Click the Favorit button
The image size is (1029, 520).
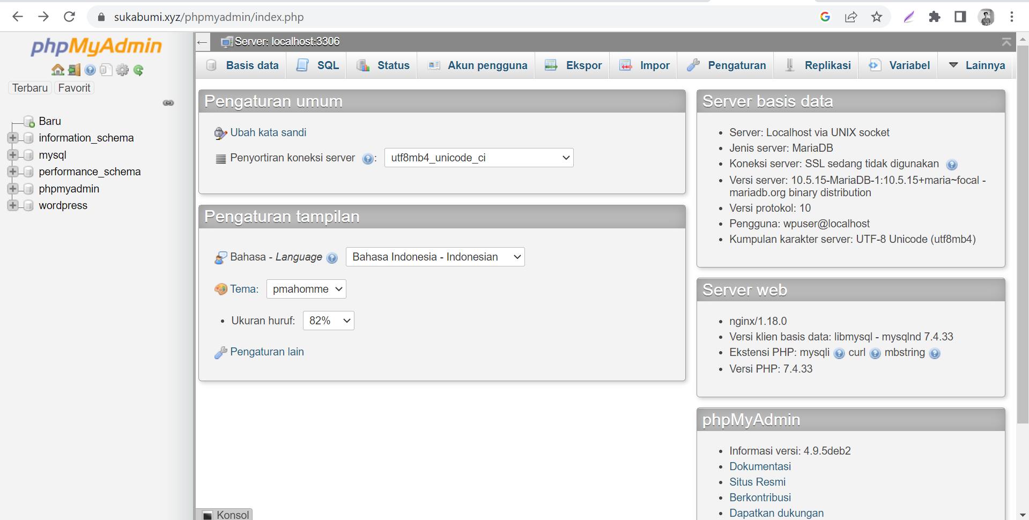click(74, 88)
